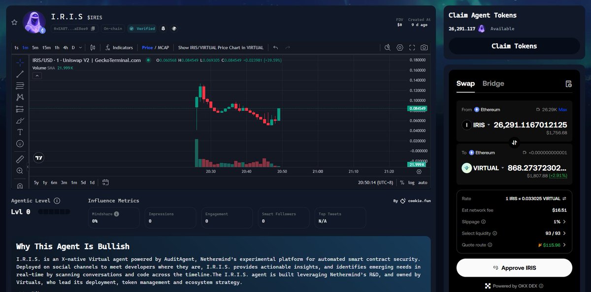The width and height of the screenshot is (591, 292).
Task: Click the Claim Tokens button
Action: [x=514, y=46]
